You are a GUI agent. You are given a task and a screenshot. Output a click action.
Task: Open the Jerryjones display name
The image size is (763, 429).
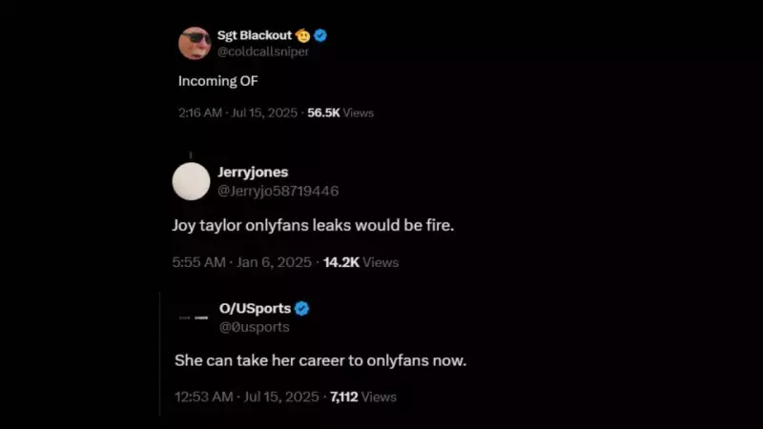pos(254,173)
